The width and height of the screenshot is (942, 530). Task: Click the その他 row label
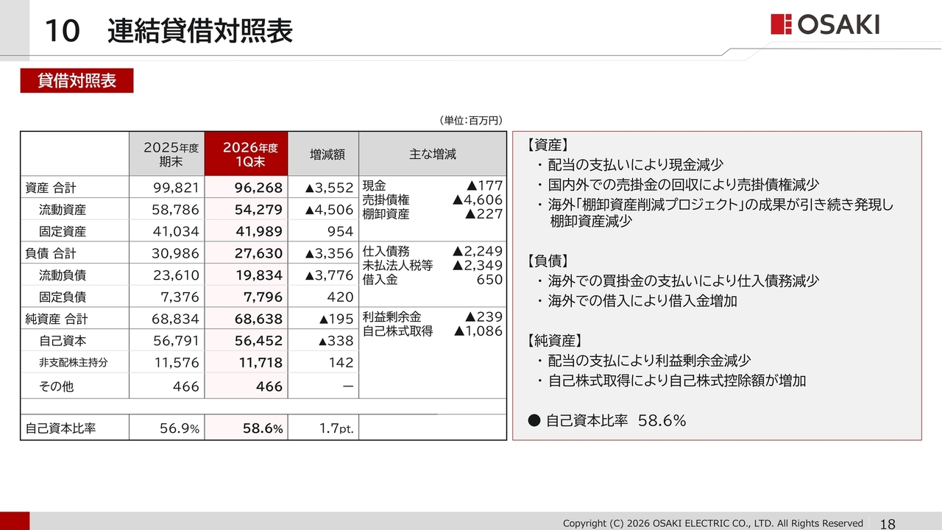(x=56, y=386)
